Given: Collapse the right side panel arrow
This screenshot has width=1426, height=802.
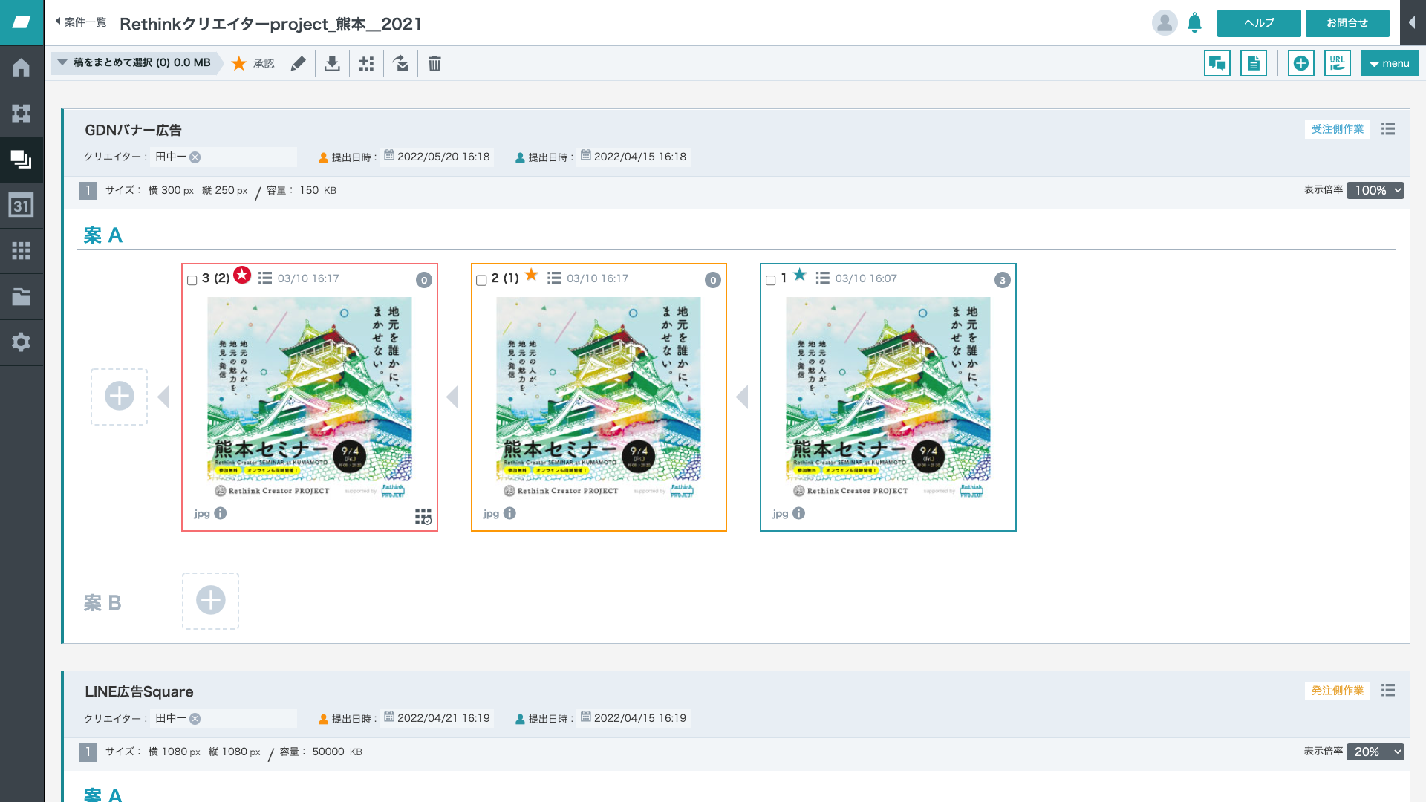Looking at the screenshot, I should pyautogui.click(x=1412, y=22).
